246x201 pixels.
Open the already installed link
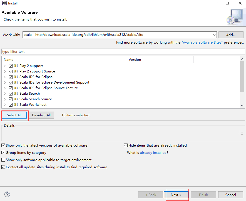click(153, 153)
